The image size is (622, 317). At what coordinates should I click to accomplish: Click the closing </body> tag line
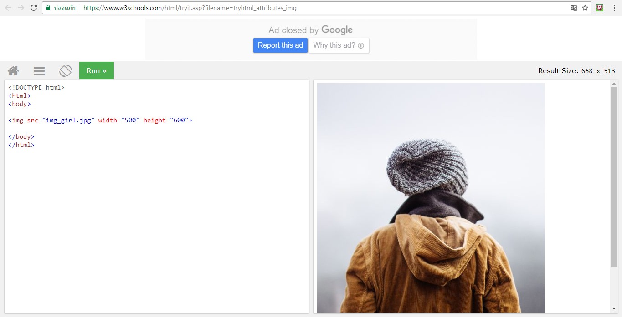[x=21, y=136]
